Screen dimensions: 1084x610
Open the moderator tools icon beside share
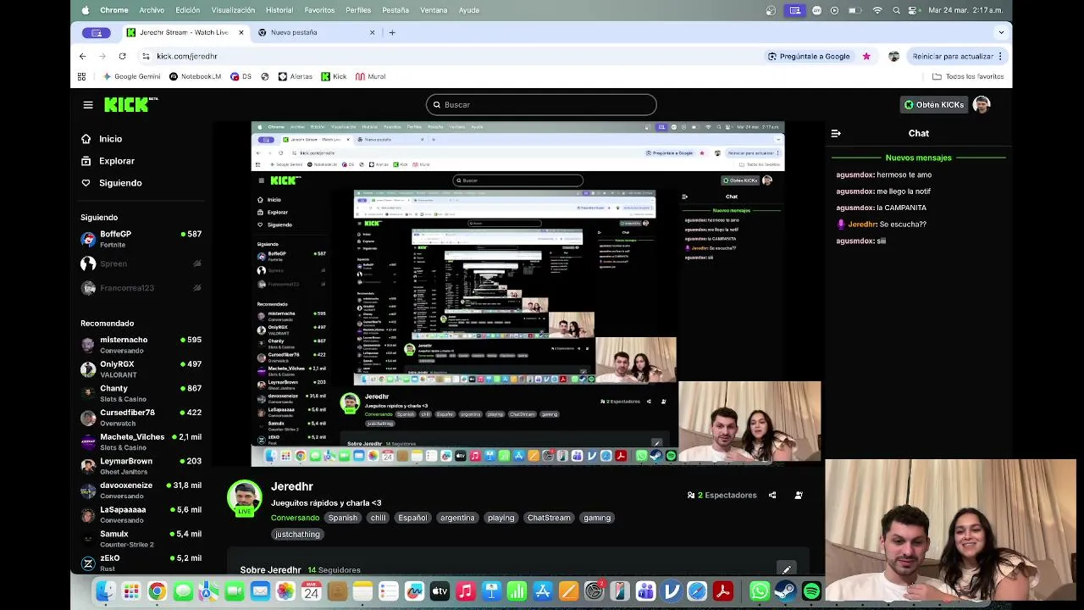pyautogui.click(x=799, y=495)
